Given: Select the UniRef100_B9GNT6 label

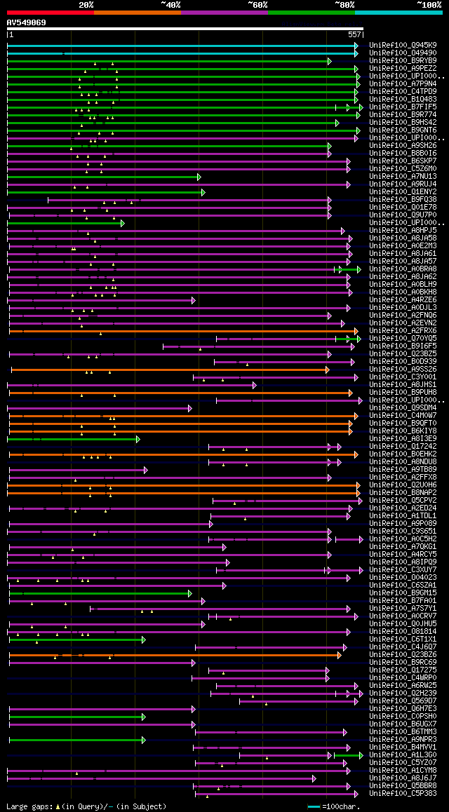Looking at the screenshot, I should 403,130.
